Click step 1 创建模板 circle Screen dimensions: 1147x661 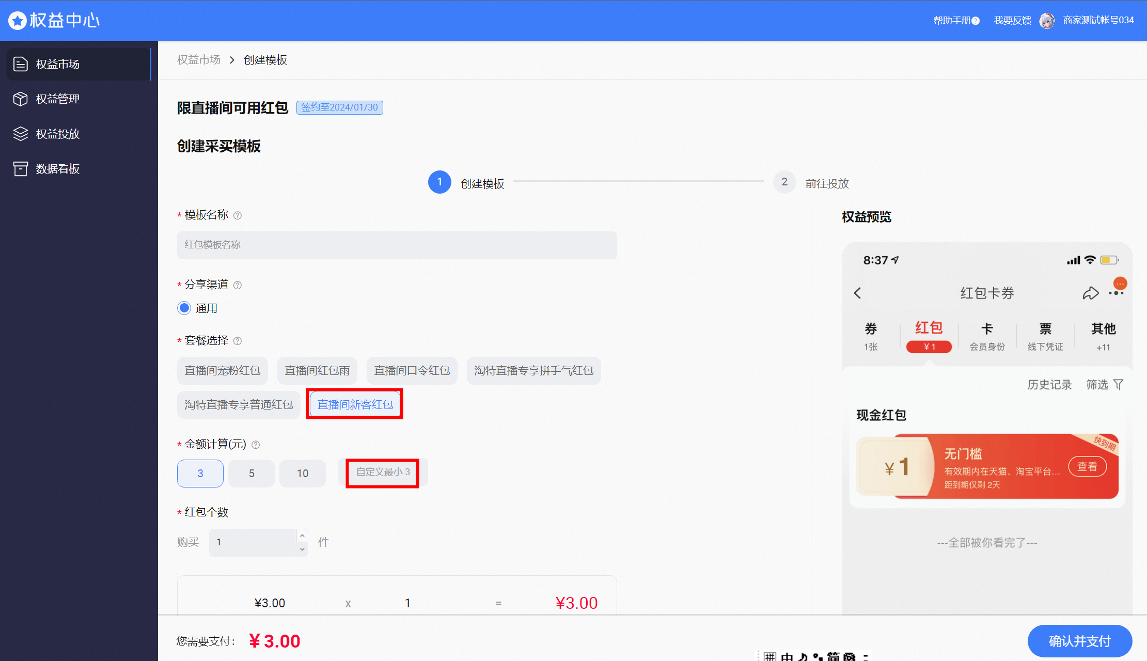click(x=439, y=182)
